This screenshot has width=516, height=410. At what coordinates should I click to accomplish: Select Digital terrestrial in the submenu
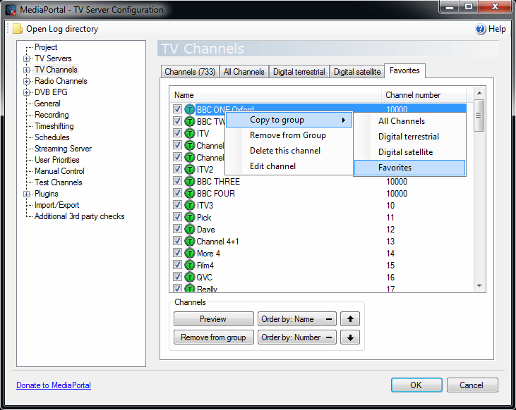(x=409, y=137)
